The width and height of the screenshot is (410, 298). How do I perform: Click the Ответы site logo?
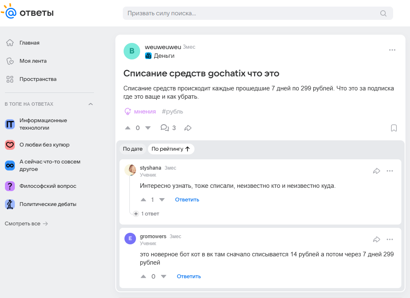point(27,12)
